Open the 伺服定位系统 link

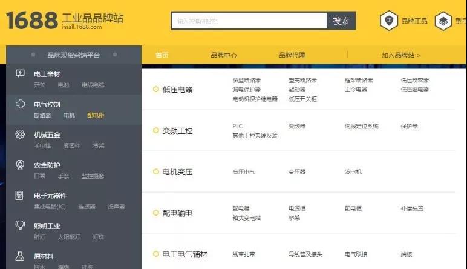361,126
